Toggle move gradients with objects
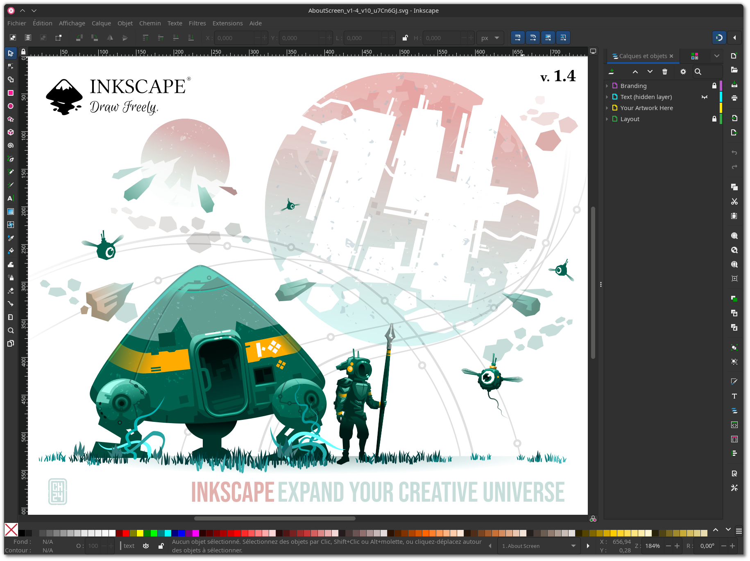The width and height of the screenshot is (750, 561). tap(548, 38)
